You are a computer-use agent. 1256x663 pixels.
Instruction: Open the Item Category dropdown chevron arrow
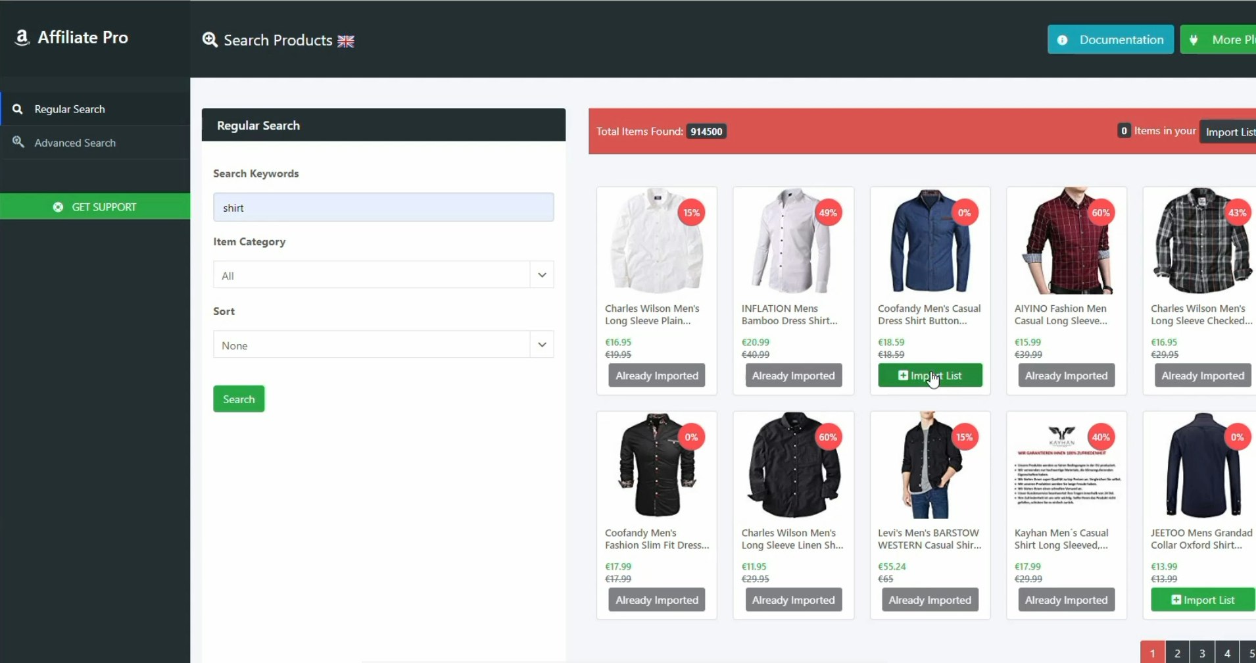click(541, 274)
